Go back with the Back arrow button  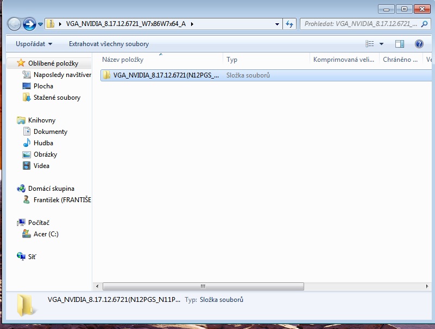click(x=14, y=24)
